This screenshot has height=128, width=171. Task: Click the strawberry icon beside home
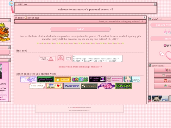click(x=16, y=17)
